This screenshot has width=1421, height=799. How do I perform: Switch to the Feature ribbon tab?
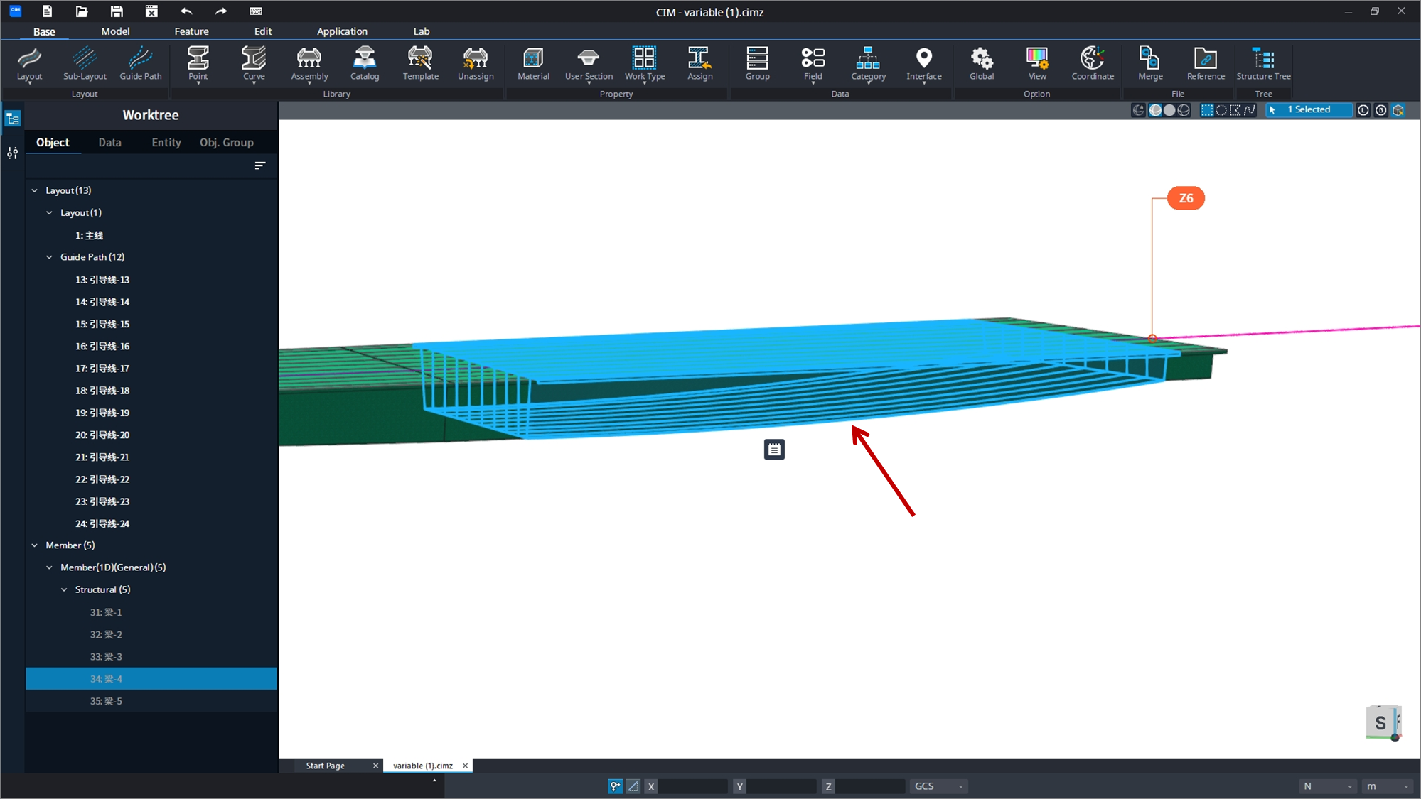pyautogui.click(x=191, y=31)
